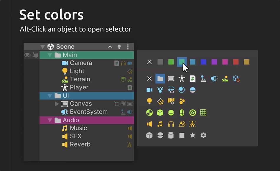This screenshot has width=280, height=171.
Task: Pick the script (#) icon in the selector
Action: pyautogui.click(x=193, y=79)
